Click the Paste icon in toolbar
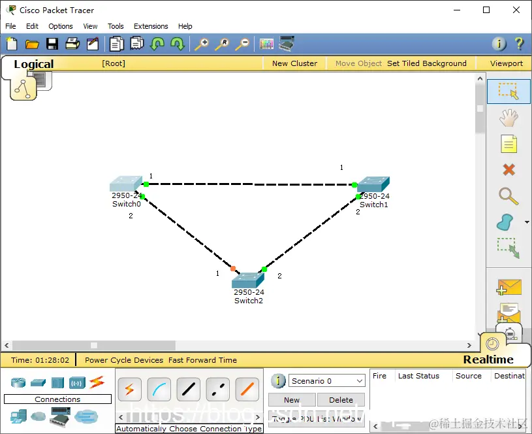The height and width of the screenshot is (434, 532). 136,44
